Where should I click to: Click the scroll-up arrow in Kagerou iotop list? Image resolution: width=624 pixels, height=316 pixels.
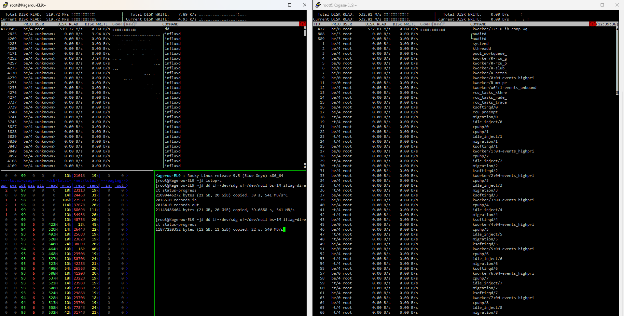click(x=305, y=29)
